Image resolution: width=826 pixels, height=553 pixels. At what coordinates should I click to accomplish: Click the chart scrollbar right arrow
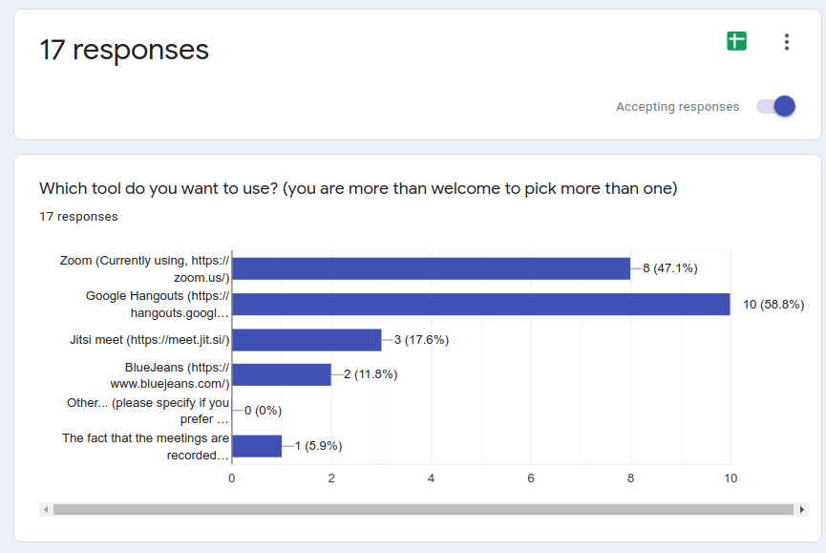(x=802, y=509)
